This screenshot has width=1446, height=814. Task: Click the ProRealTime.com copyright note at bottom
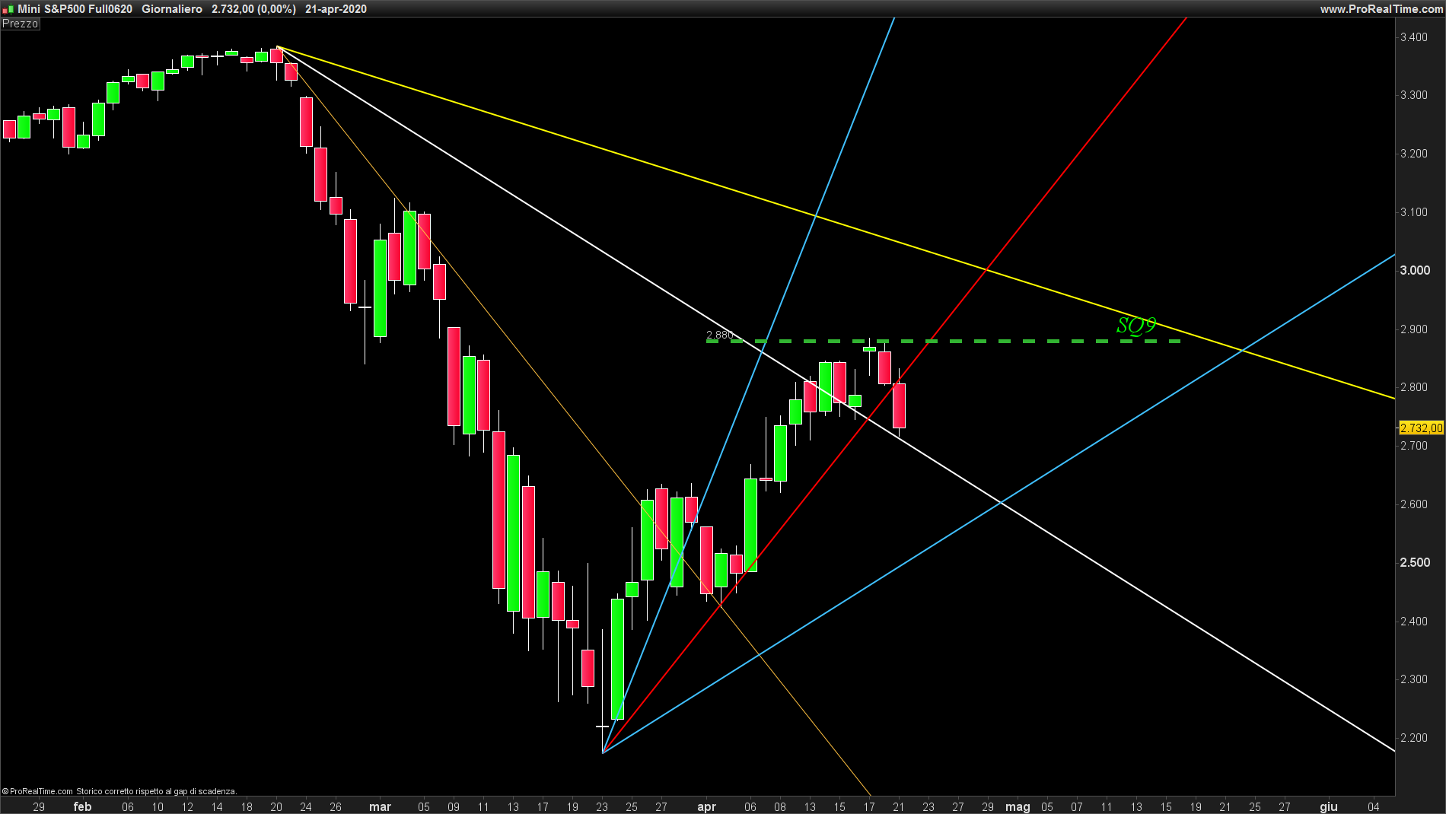[119, 791]
